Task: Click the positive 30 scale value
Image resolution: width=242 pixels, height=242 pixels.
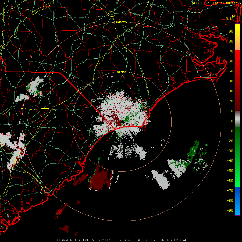Action: click(x=231, y=91)
